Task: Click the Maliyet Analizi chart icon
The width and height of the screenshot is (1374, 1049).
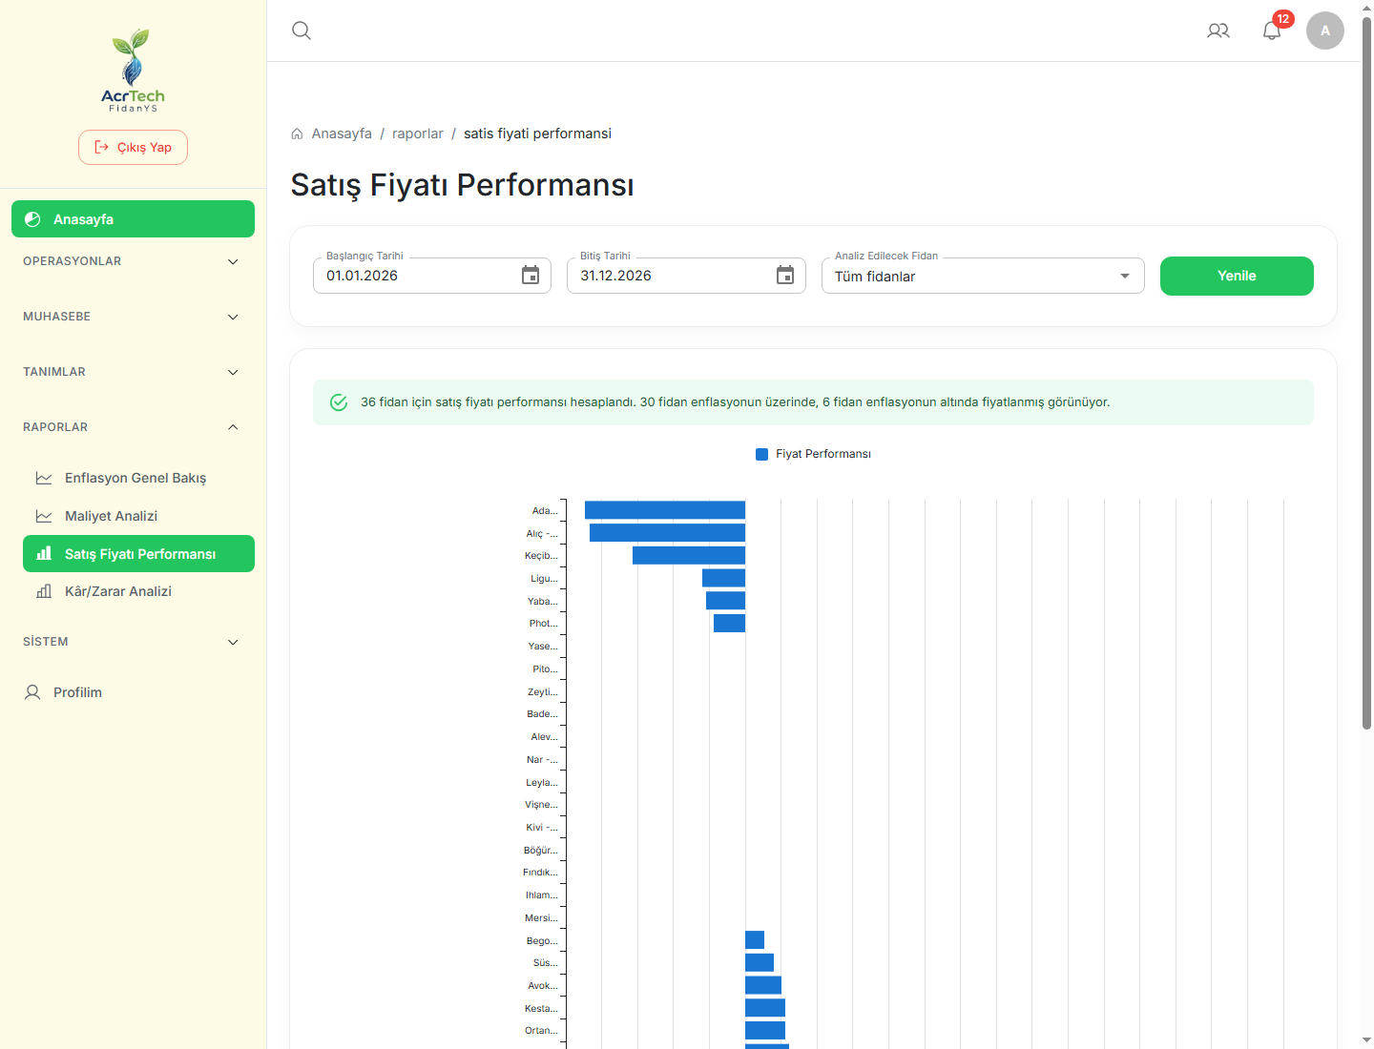Action: [44, 516]
